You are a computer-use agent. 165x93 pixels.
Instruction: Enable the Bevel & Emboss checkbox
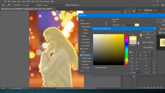[81, 27]
